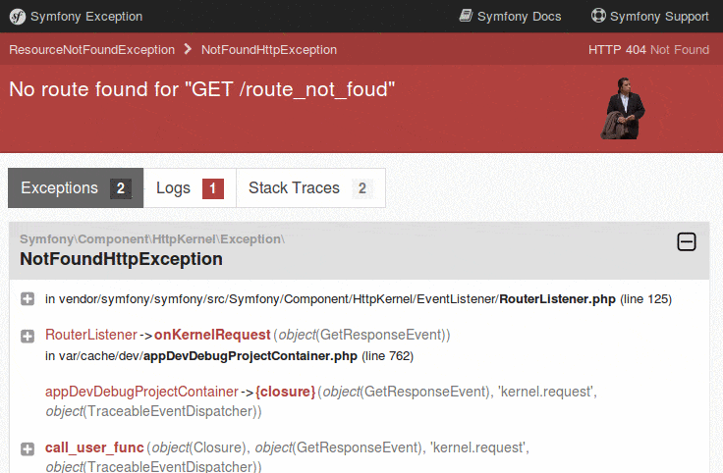
Task: Select the Exceptions tab
Action: click(x=76, y=187)
